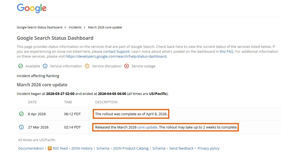
Task: Open Schema link after JSON History
Action: [x=103, y=148]
